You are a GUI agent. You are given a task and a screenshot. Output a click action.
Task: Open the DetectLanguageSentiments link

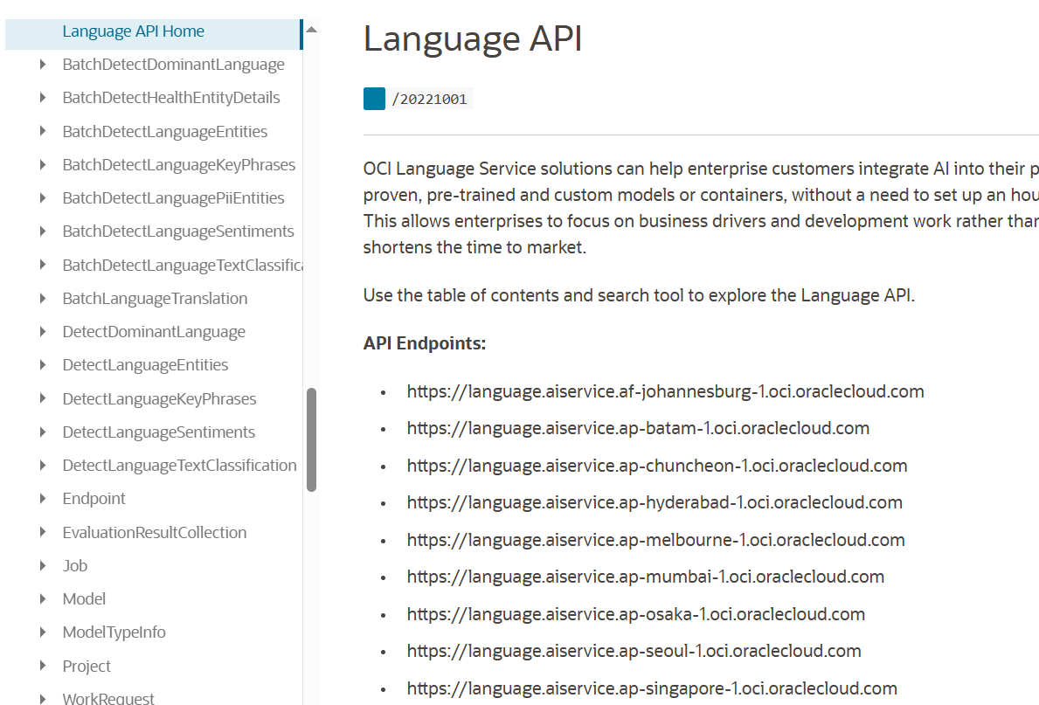(158, 432)
